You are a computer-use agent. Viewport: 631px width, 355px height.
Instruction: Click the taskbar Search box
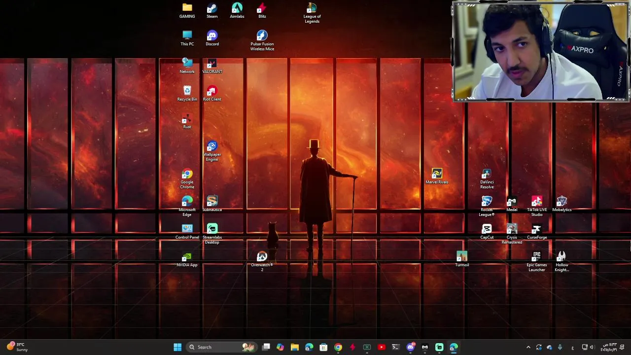coord(221,347)
